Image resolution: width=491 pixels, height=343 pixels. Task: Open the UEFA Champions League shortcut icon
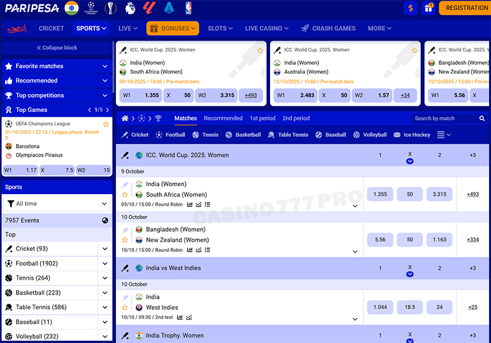pyautogui.click(x=91, y=8)
